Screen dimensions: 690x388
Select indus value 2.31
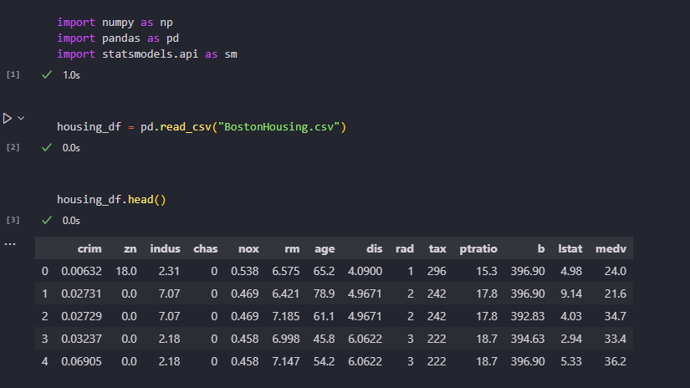pyautogui.click(x=170, y=272)
